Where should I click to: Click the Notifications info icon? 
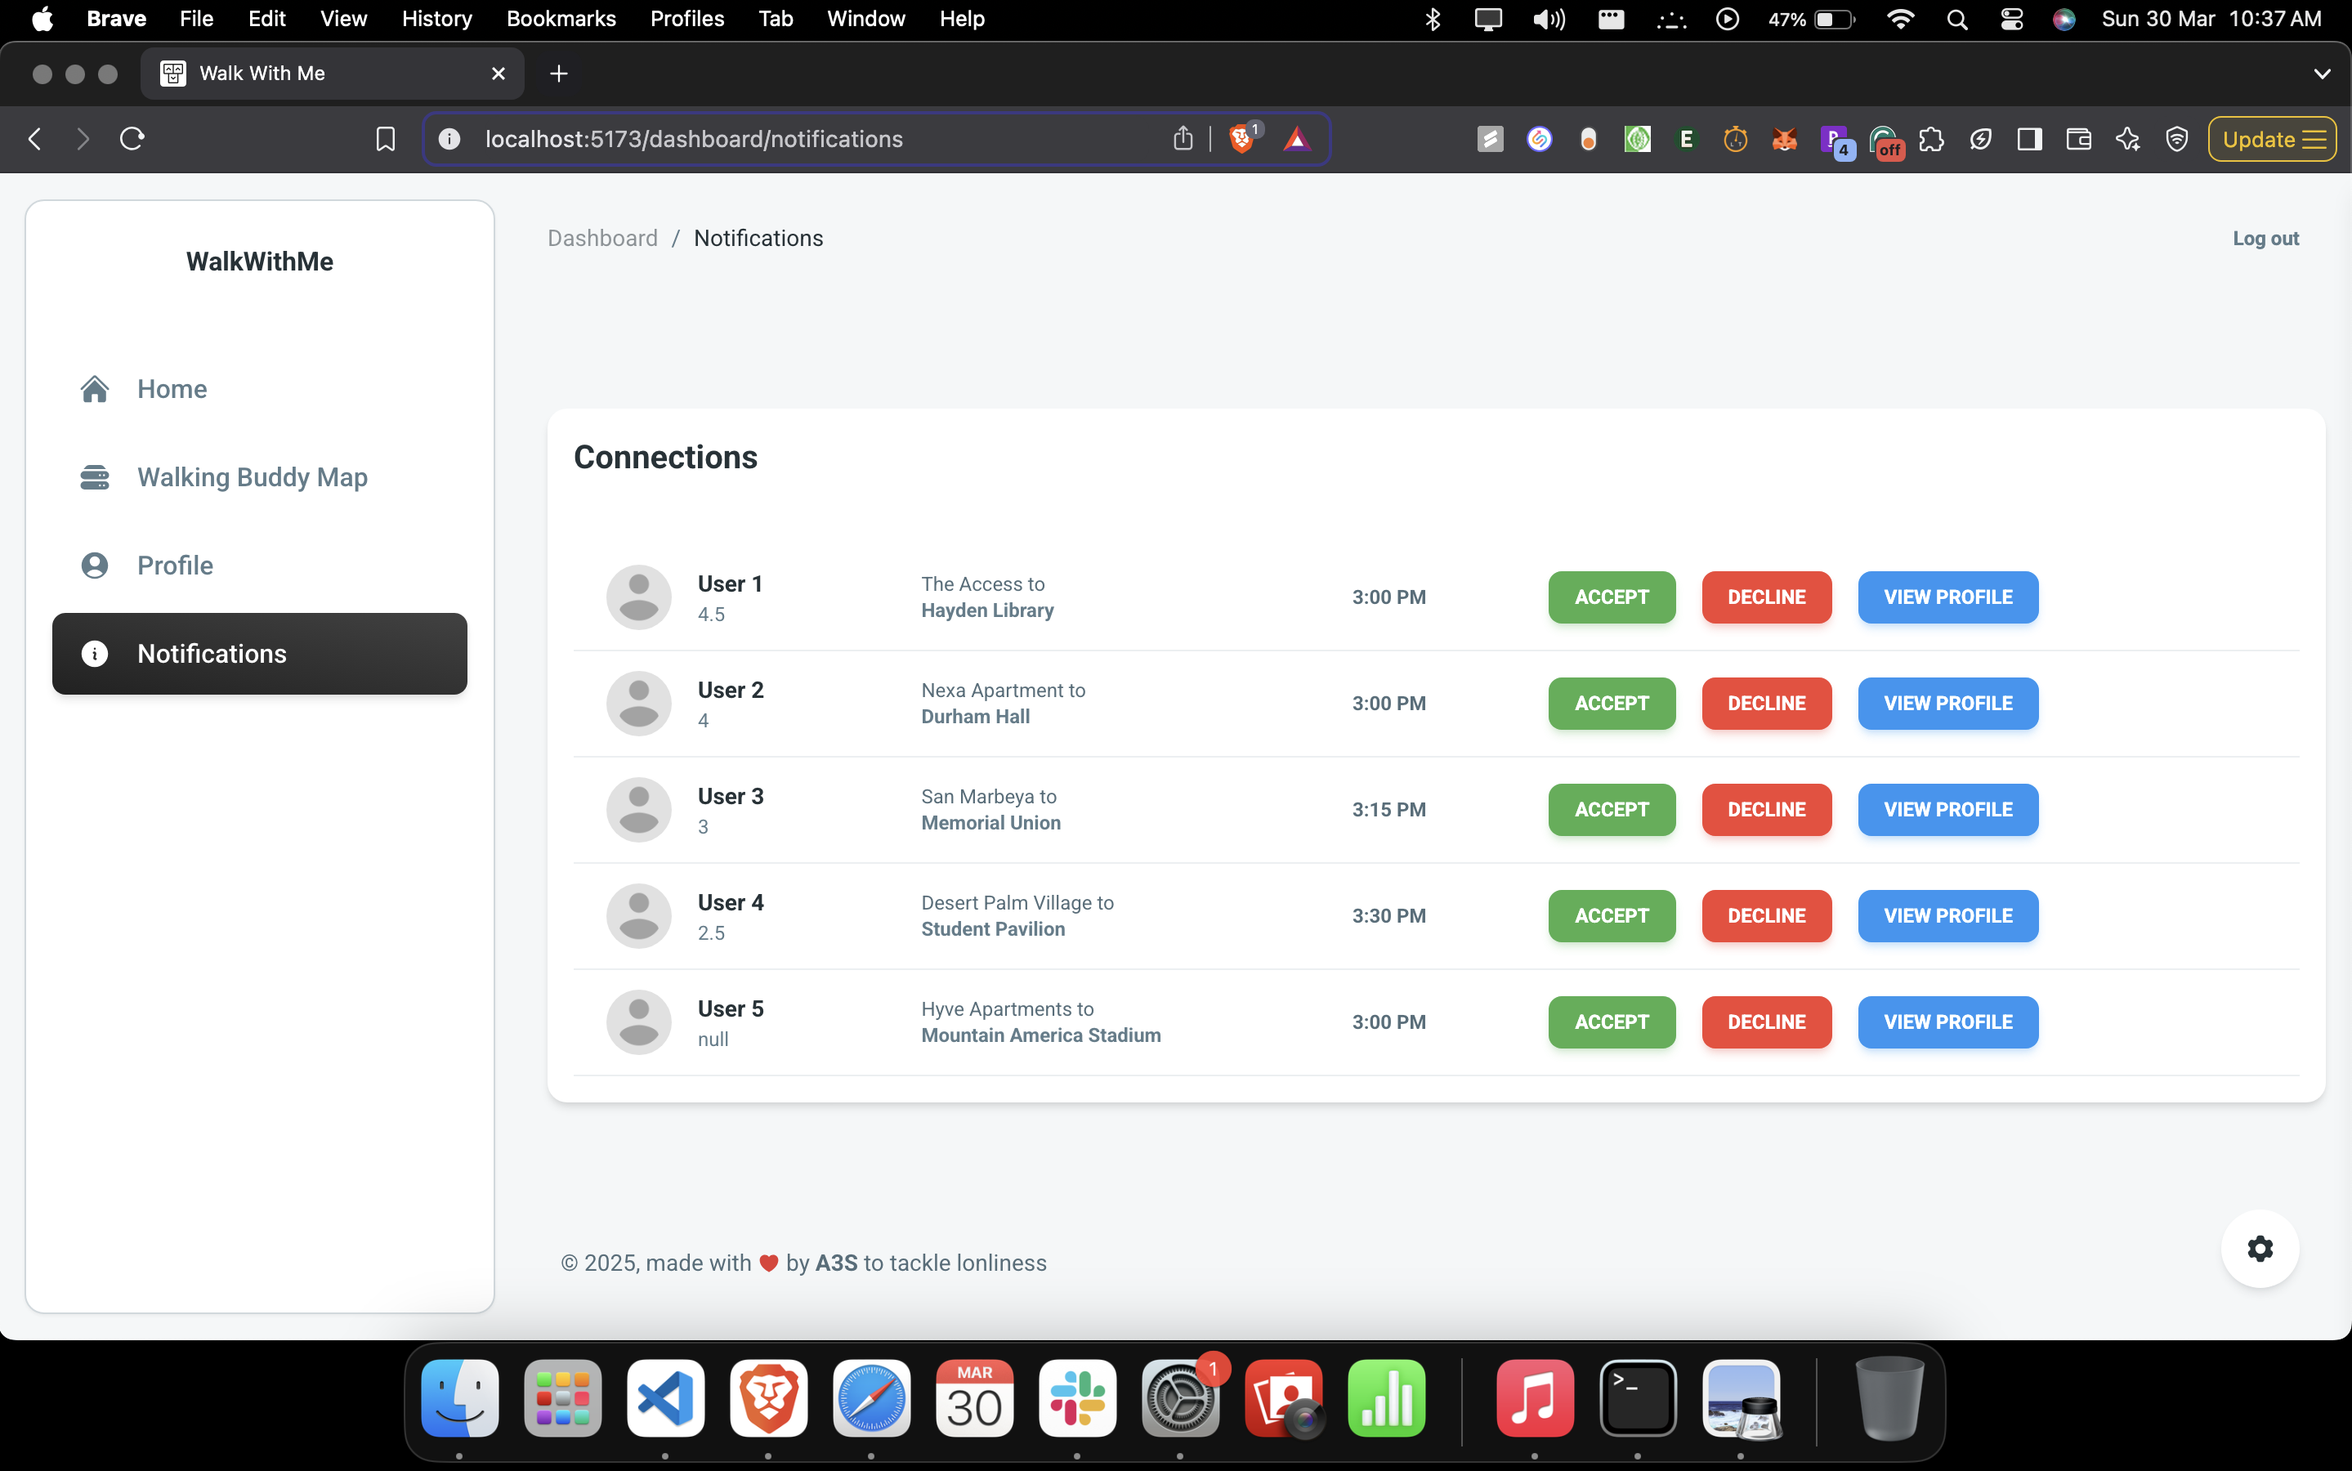94,654
